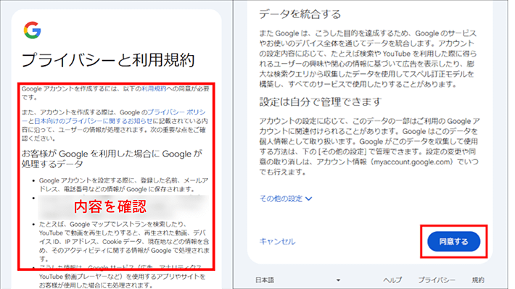Image resolution: width=515 pixels, height=289 pixels.
Task: Open the 日本向けのプライバシーに関するお知らせ link
Action: 94,121
